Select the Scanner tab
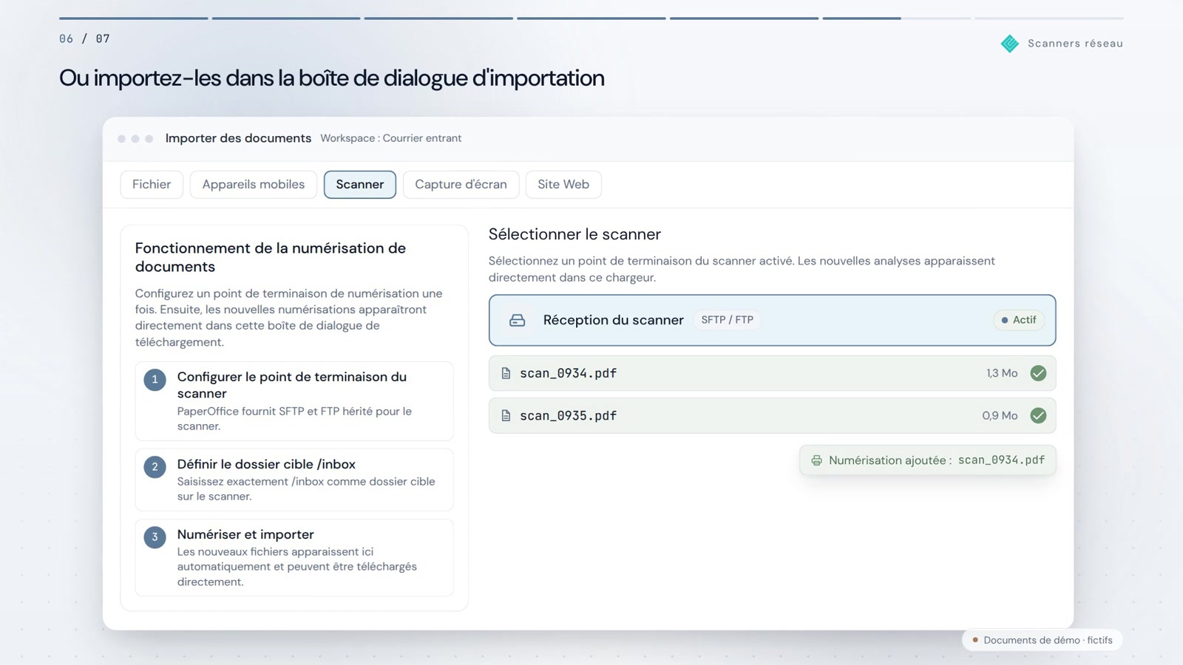Viewport: 1183px width, 665px height. click(x=360, y=185)
